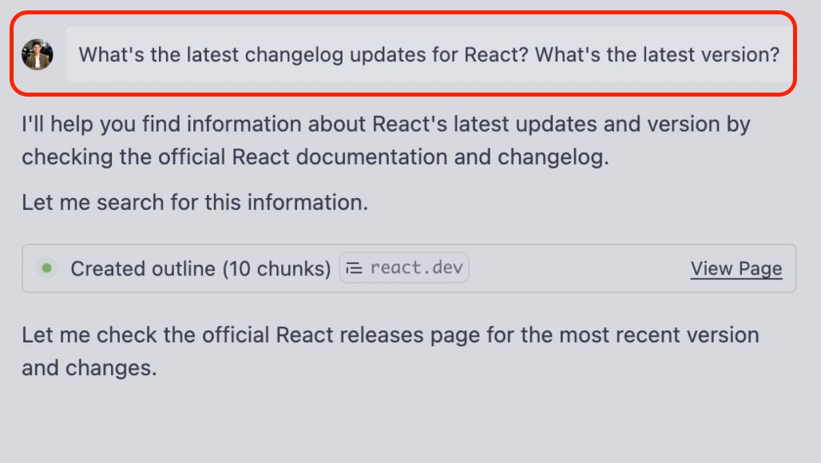Open the View Page link

point(736,268)
